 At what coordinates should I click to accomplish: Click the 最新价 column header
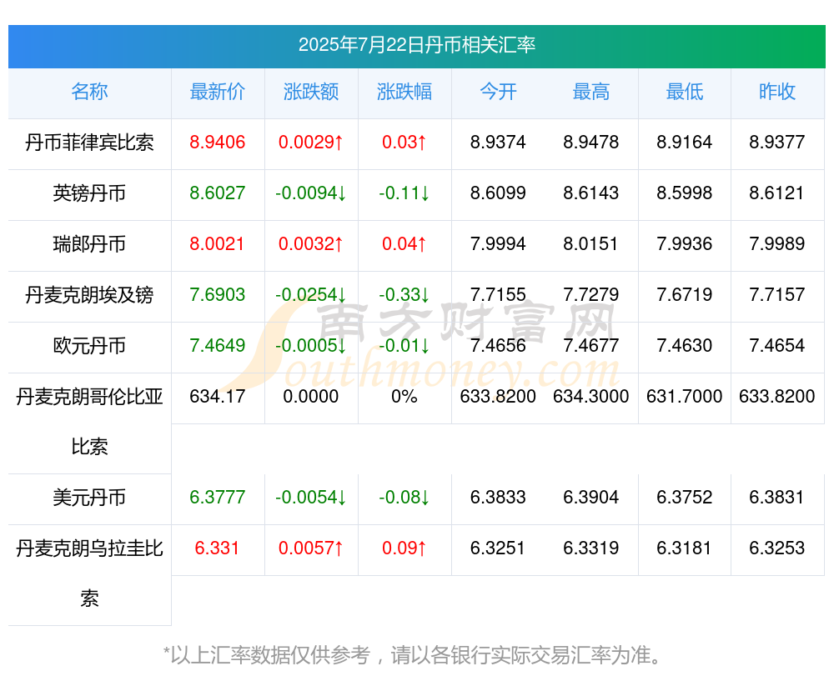[217, 92]
